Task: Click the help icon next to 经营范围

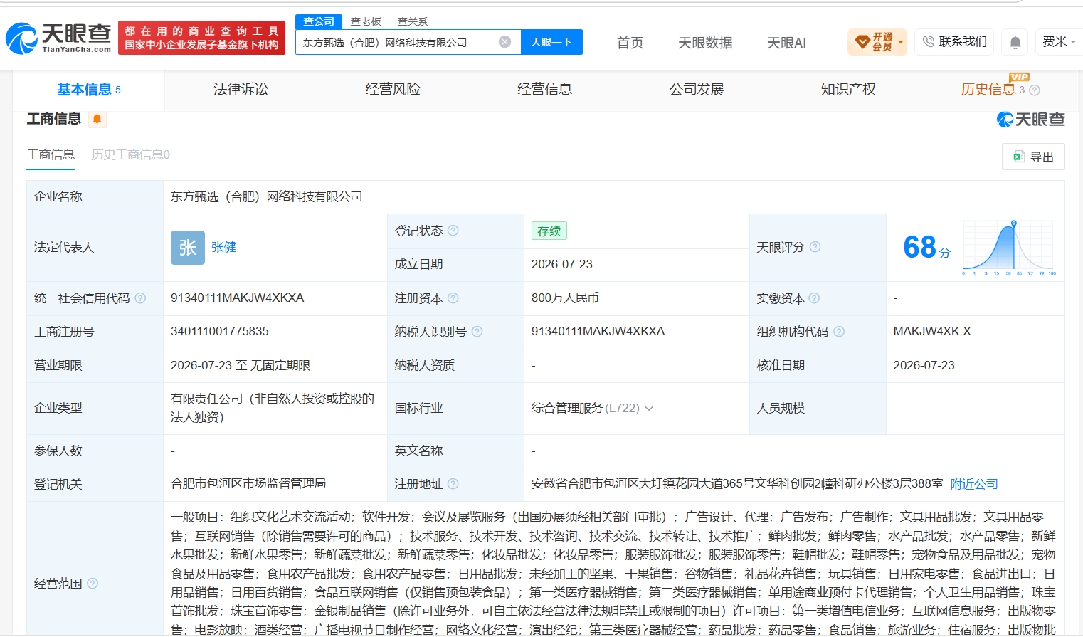Action: (93, 584)
